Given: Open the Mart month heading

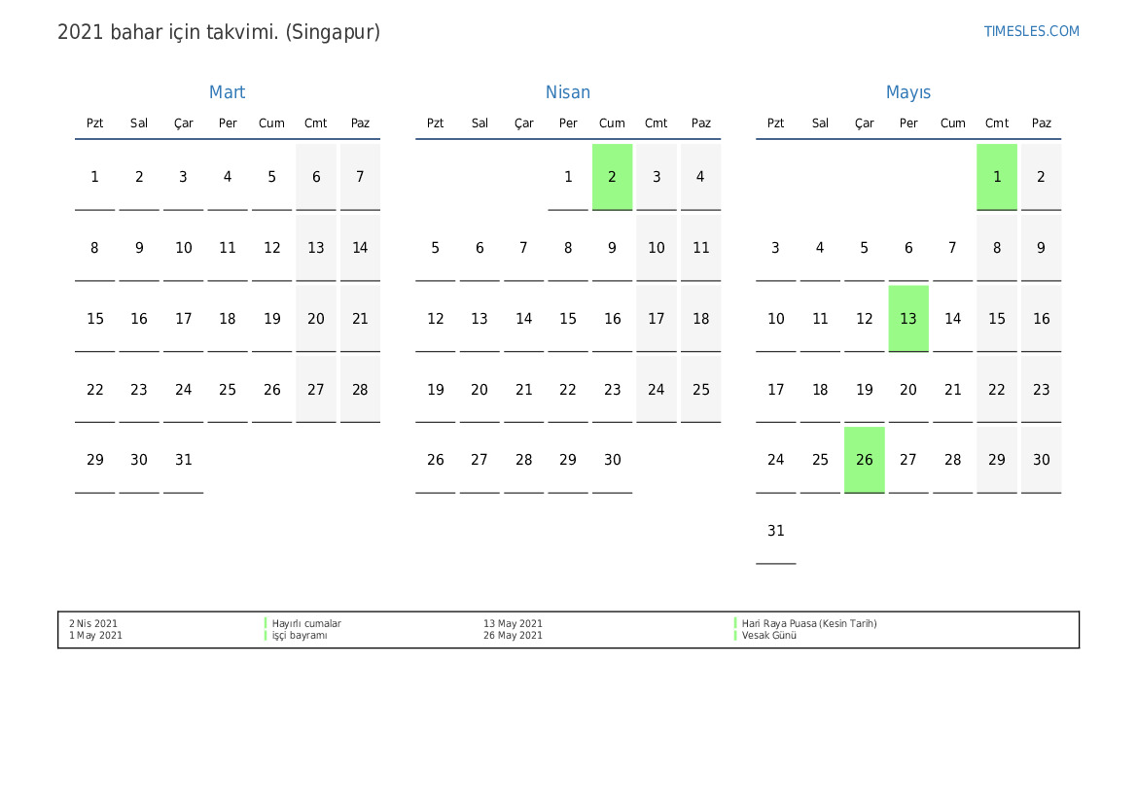Looking at the screenshot, I should click(227, 92).
